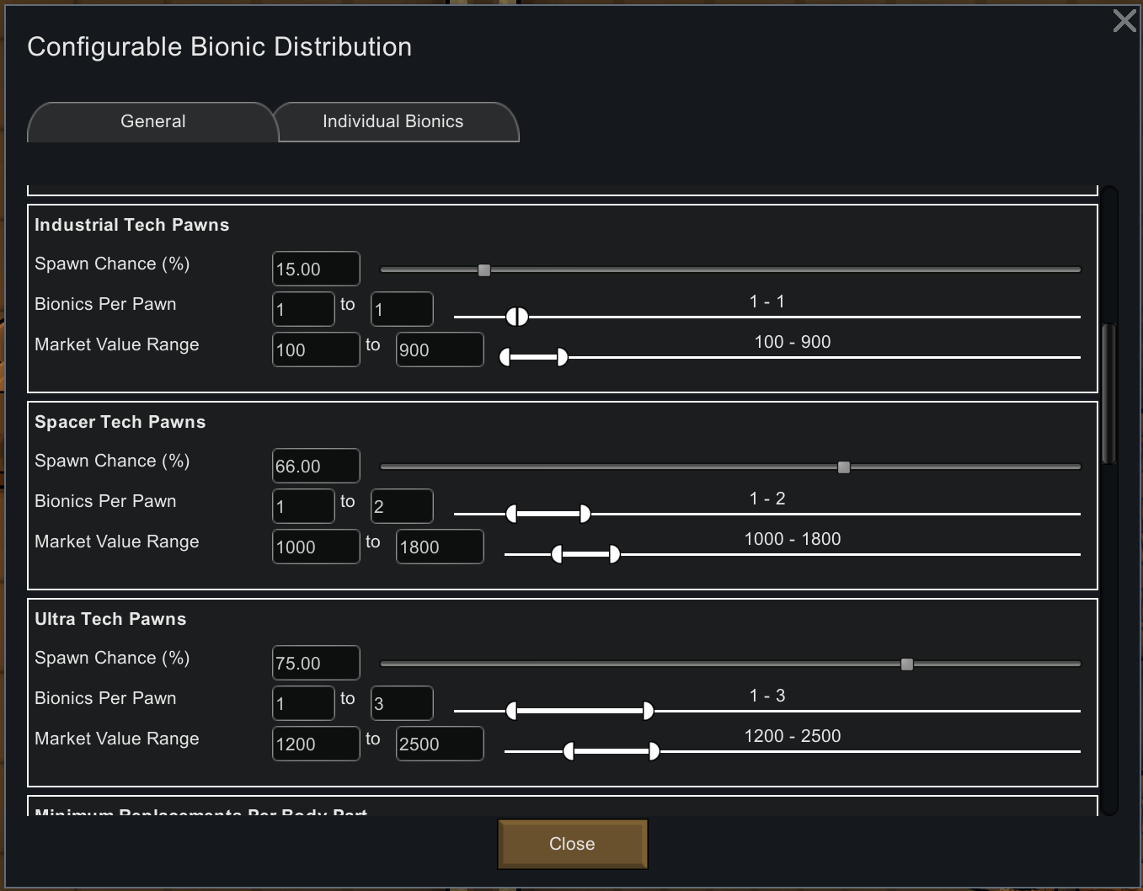1143x891 pixels.
Task: Click right handle of Ultra Tech Market Value range
Action: click(x=654, y=751)
